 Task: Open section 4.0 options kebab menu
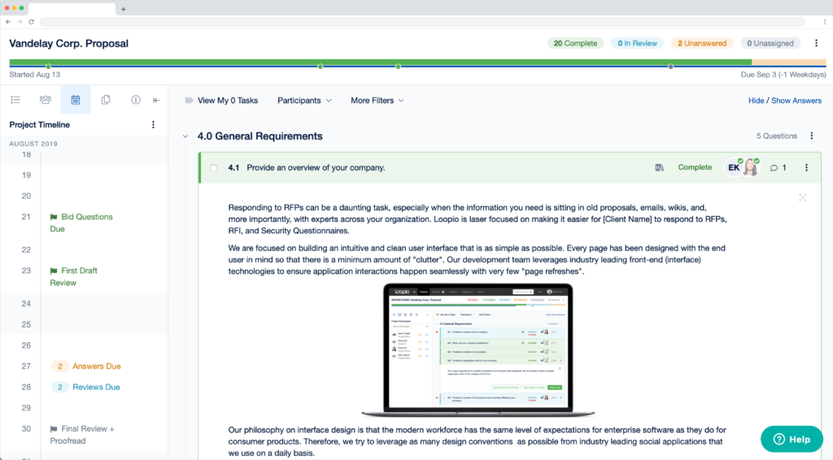coord(812,136)
